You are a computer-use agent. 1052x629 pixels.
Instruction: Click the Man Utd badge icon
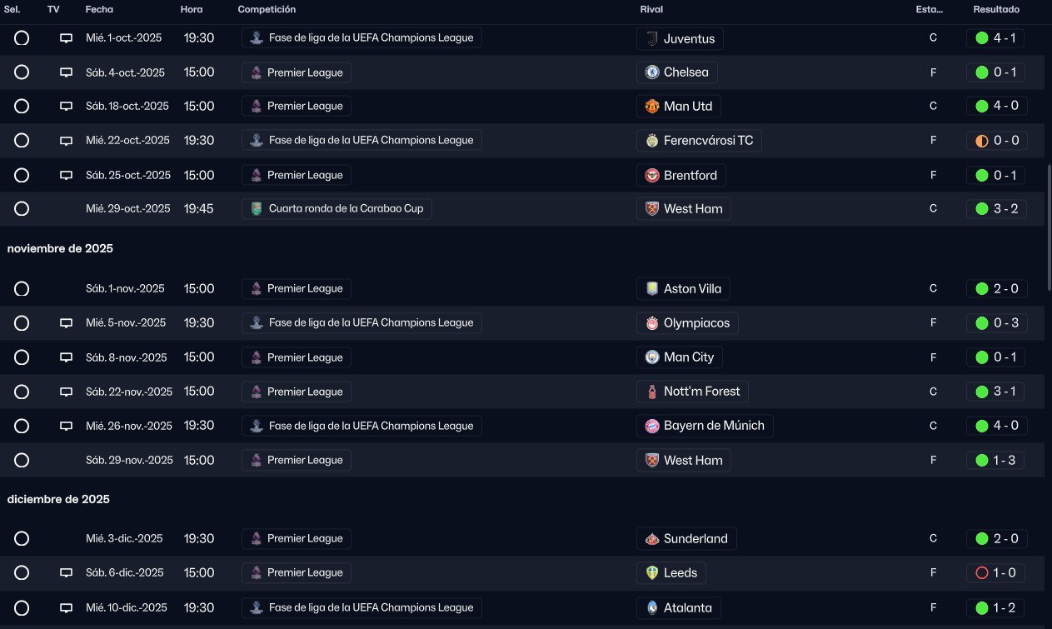tap(651, 107)
